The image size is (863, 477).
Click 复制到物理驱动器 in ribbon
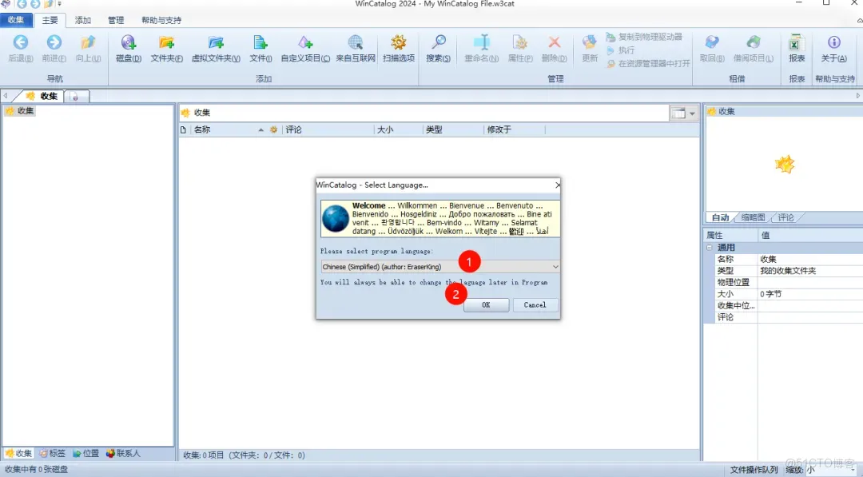click(x=644, y=37)
